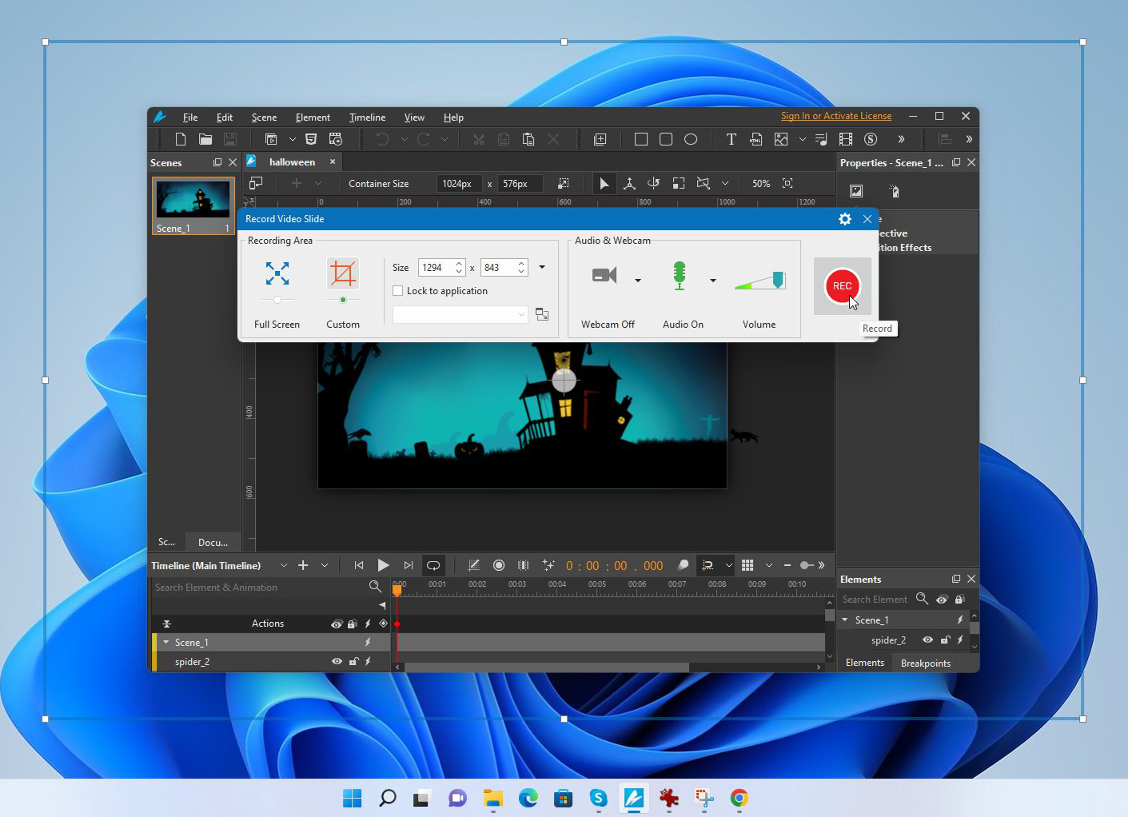The width and height of the screenshot is (1128, 817).
Task: Click the Add timeline plus icon
Action: [303, 565]
